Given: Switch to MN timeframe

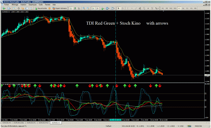Looking at the screenshot, I should [195, 8].
